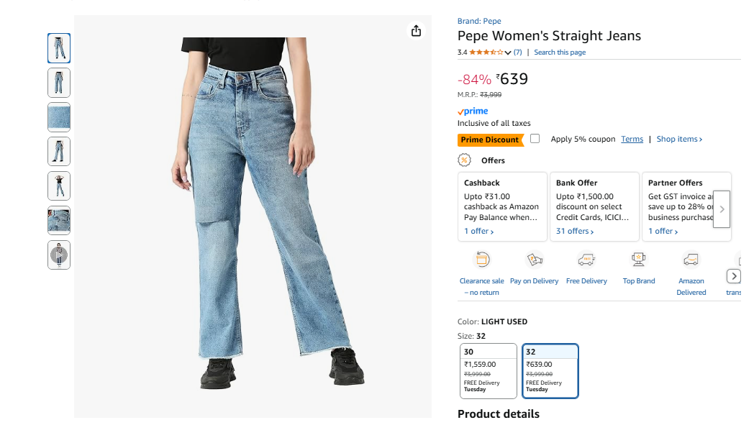
Task: Open coupon Terms link
Action: (632, 139)
